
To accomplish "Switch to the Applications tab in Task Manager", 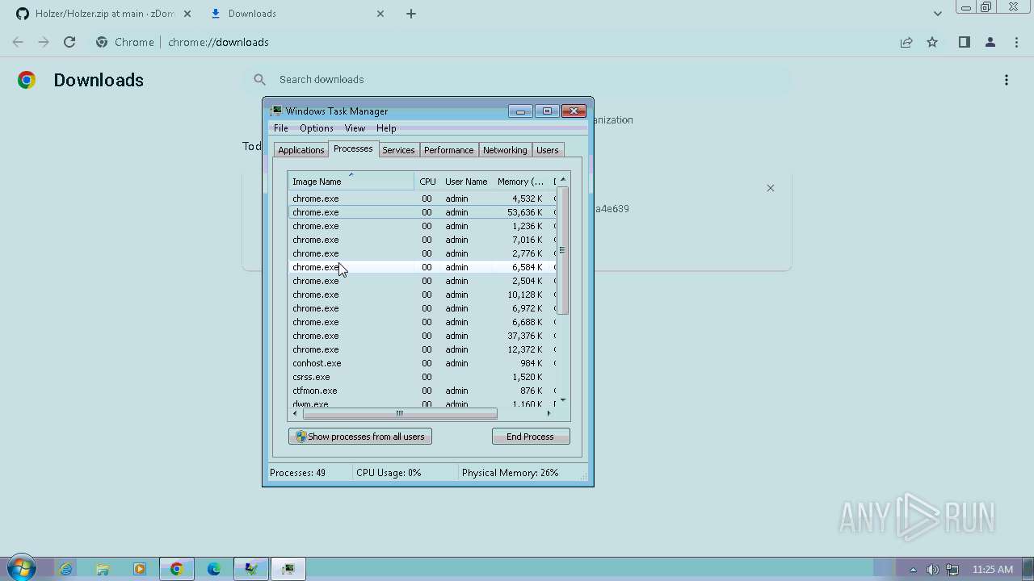I will (x=301, y=150).
